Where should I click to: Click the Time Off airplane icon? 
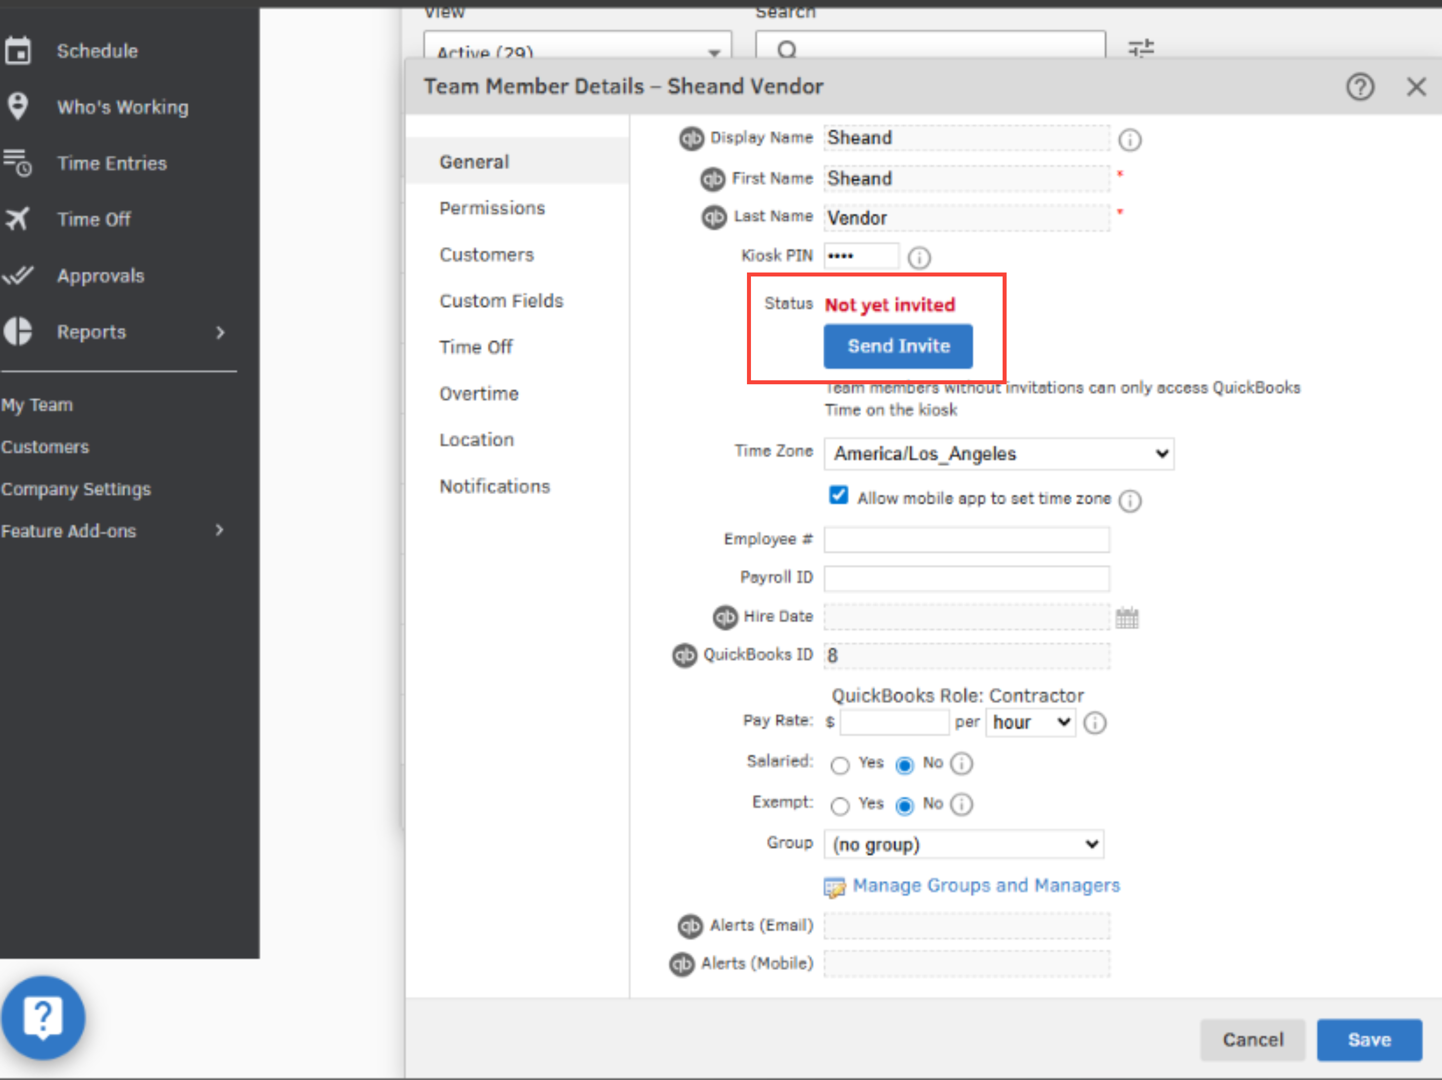click(x=17, y=219)
